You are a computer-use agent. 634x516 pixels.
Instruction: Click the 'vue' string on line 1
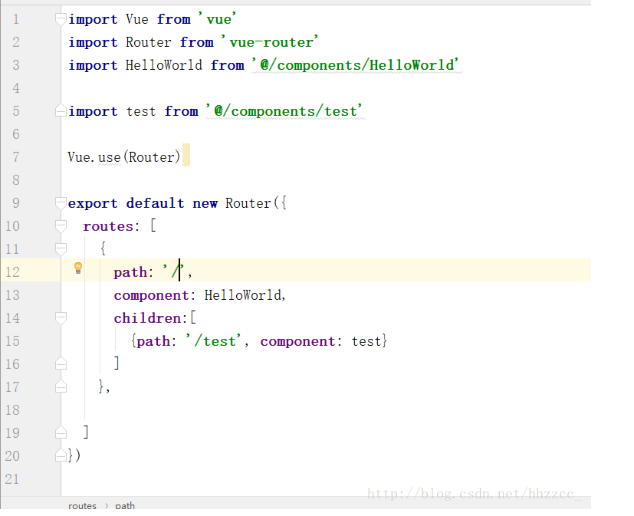217,19
